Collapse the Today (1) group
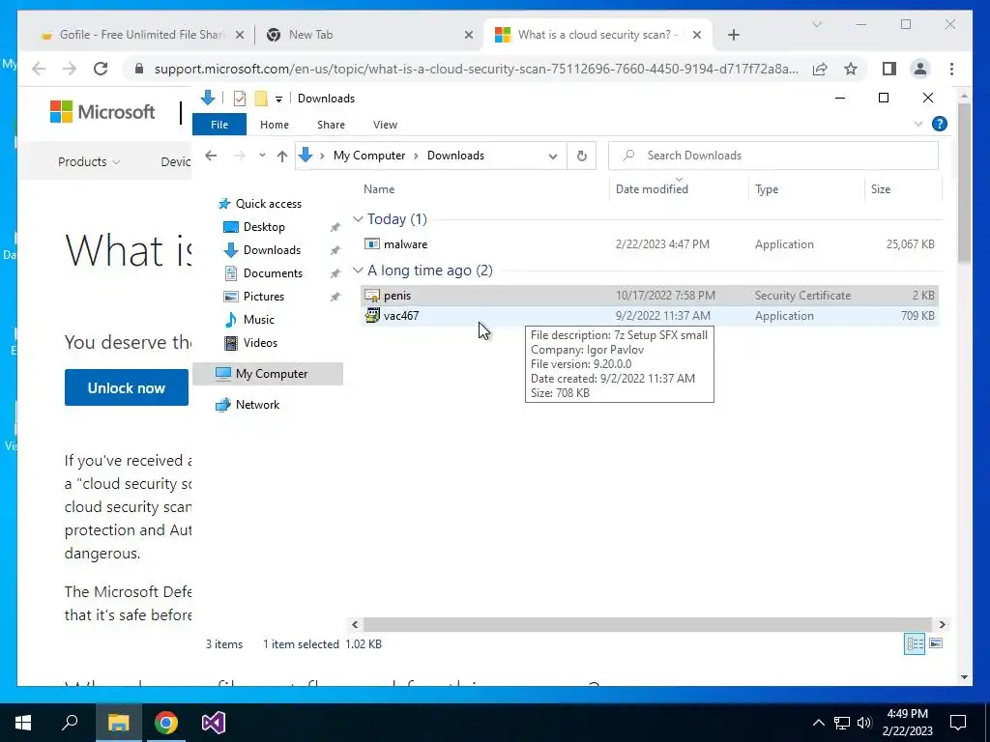 point(358,219)
